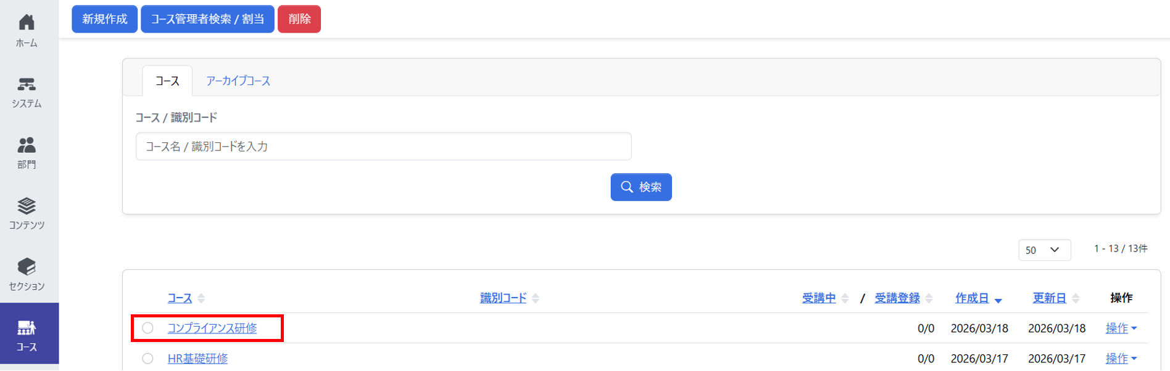Select the コンプライアンス研修 radio button

coord(147,328)
